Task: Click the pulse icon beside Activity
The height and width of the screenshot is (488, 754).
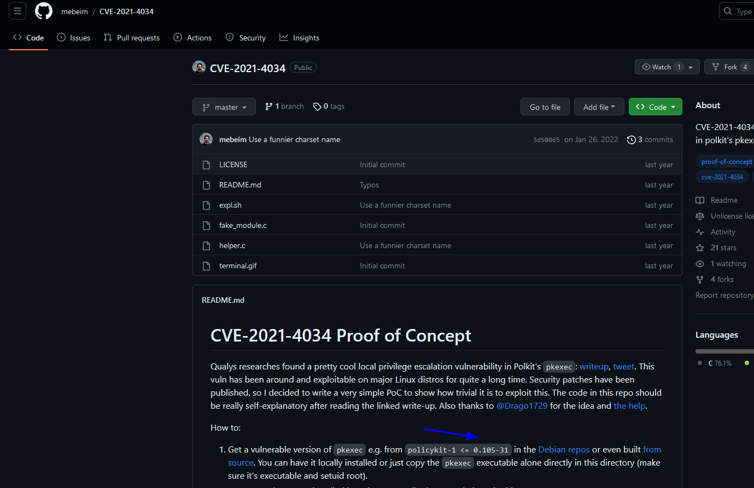Action: [x=700, y=232]
